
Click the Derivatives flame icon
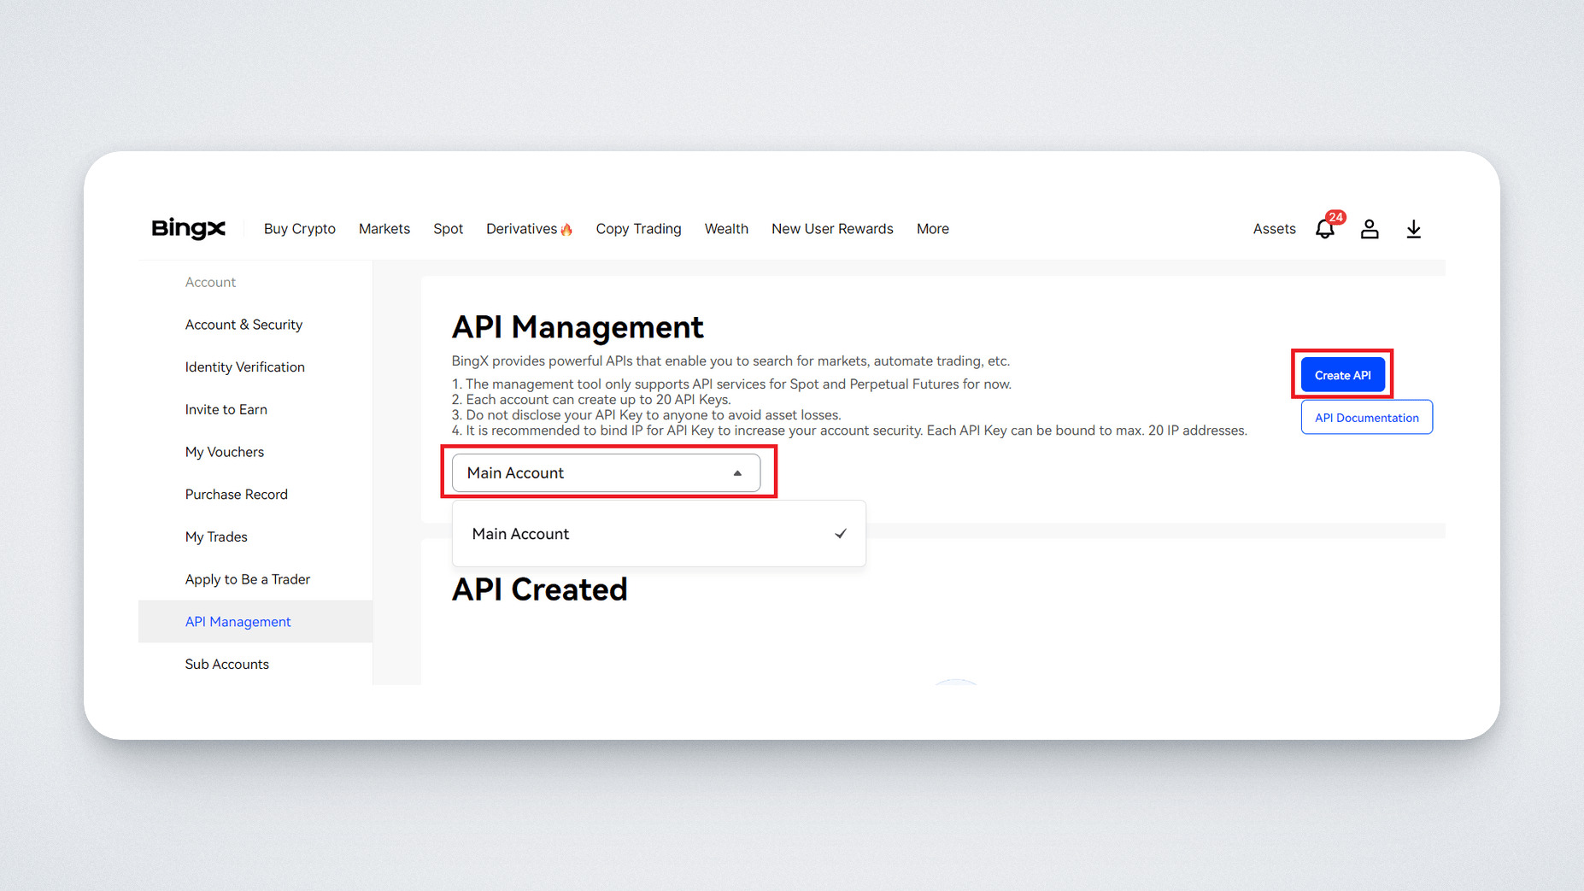click(566, 229)
